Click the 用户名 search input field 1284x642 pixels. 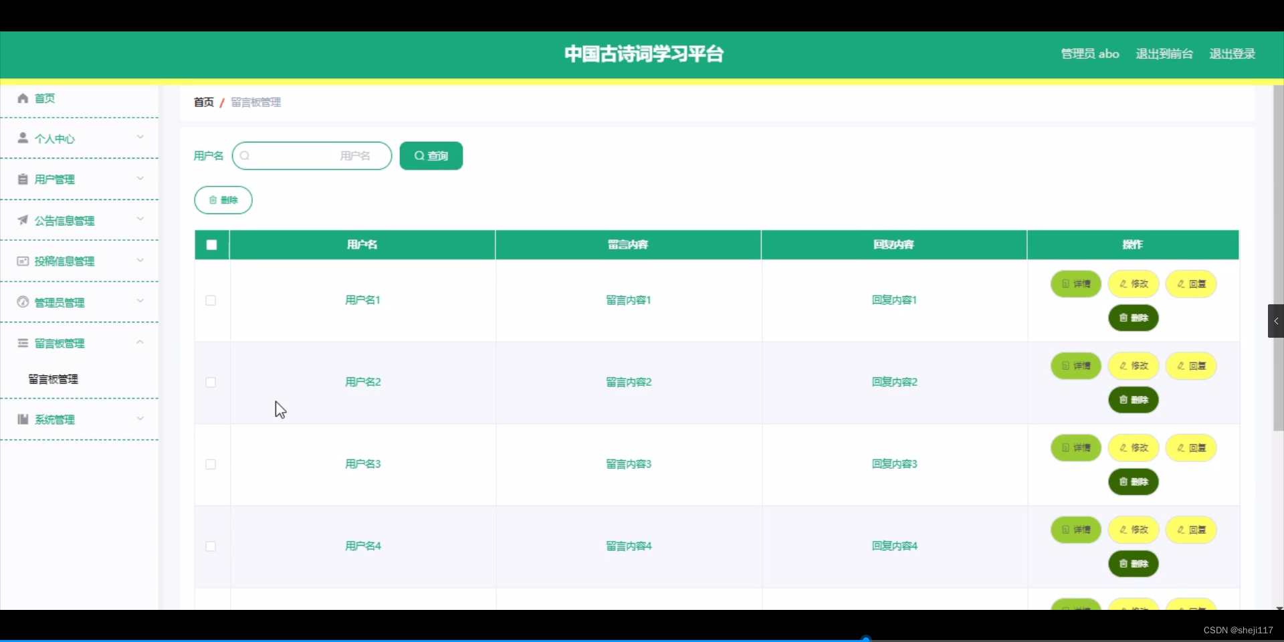pos(311,155)
